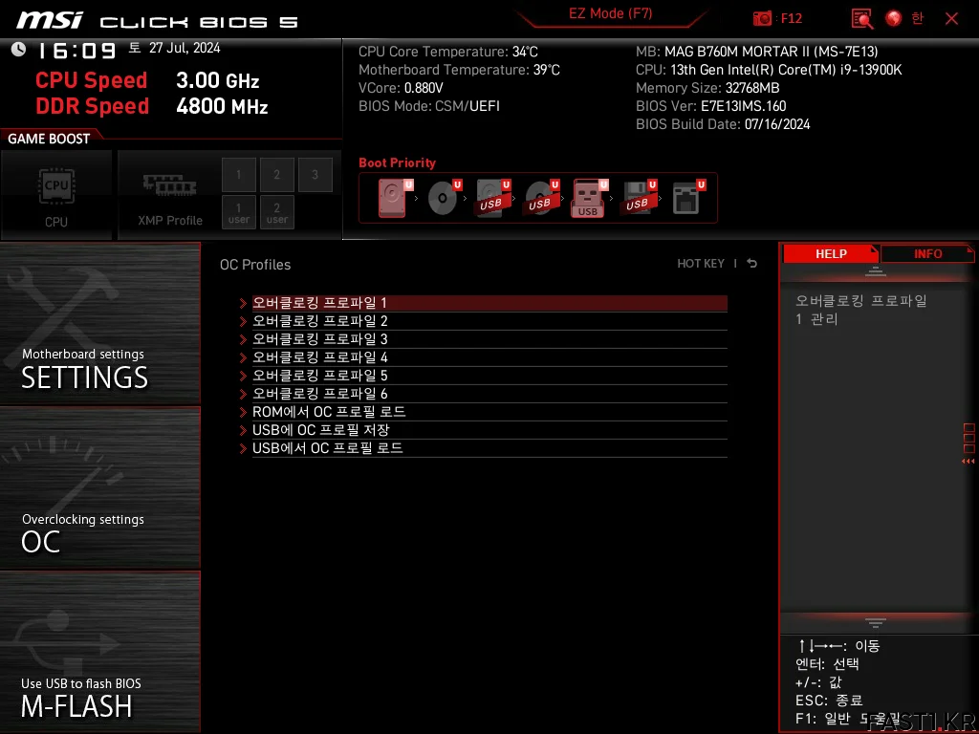Select the hard disk boot device icon
The height and width of the screenshot is (734, 979).
pyautogui.click(x=395, y=198)
